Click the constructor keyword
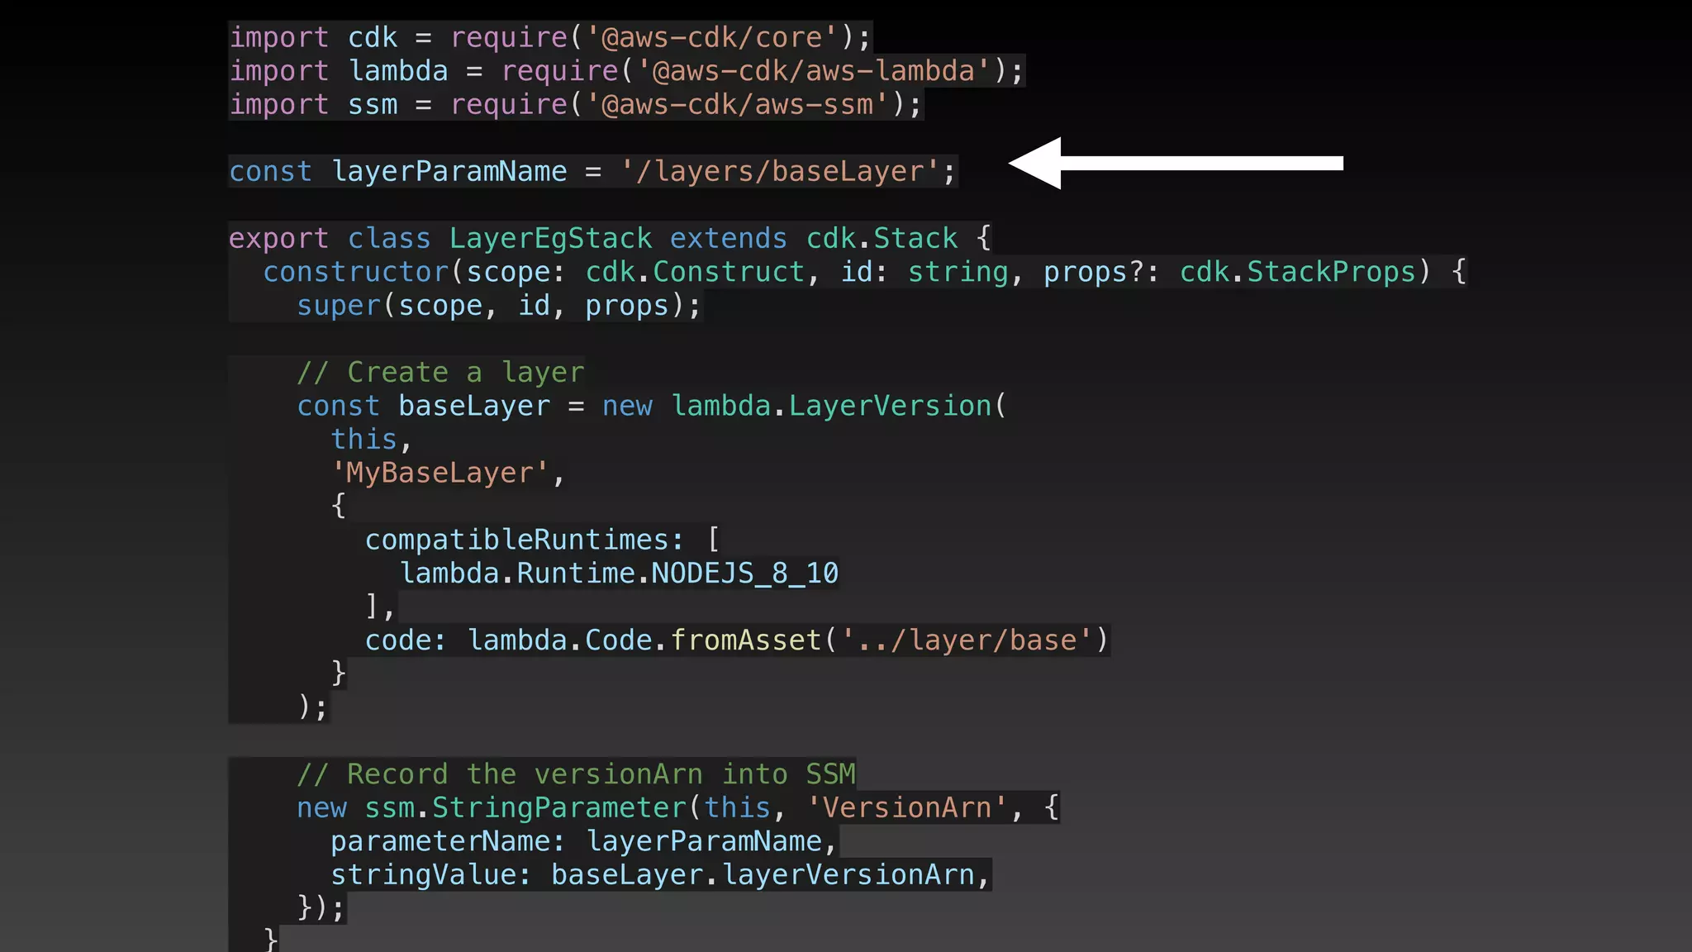Viewport: 1692px width, 952px height. pyautogui.click(x=356, y=272)
